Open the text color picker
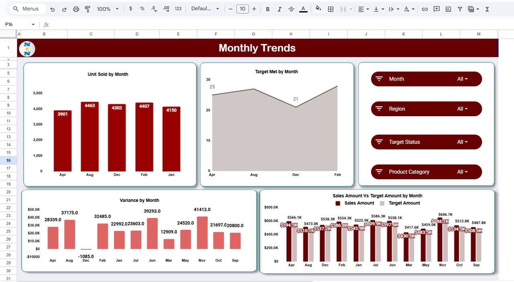 click(303, 9)
